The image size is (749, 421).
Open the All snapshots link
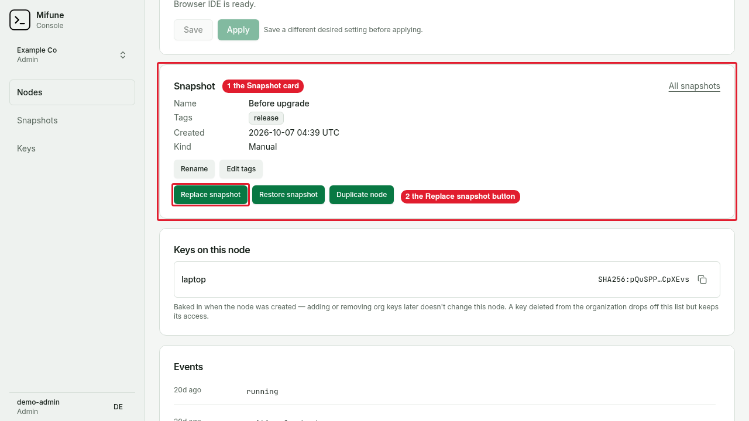695,86
